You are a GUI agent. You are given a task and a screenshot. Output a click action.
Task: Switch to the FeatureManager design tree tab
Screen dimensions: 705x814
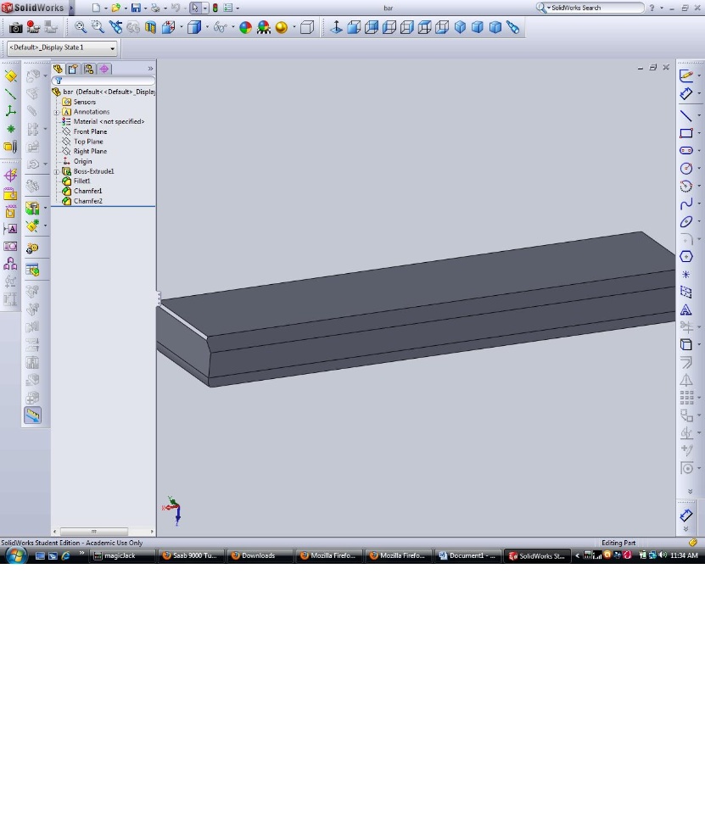coord(58,69)
